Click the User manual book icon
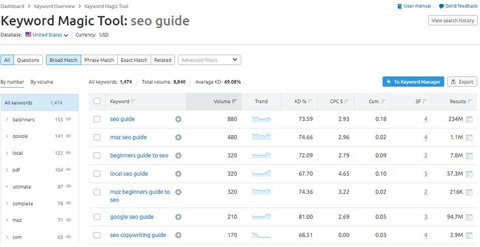The height and width of the screenshot is (247, 480). [400, 6]
